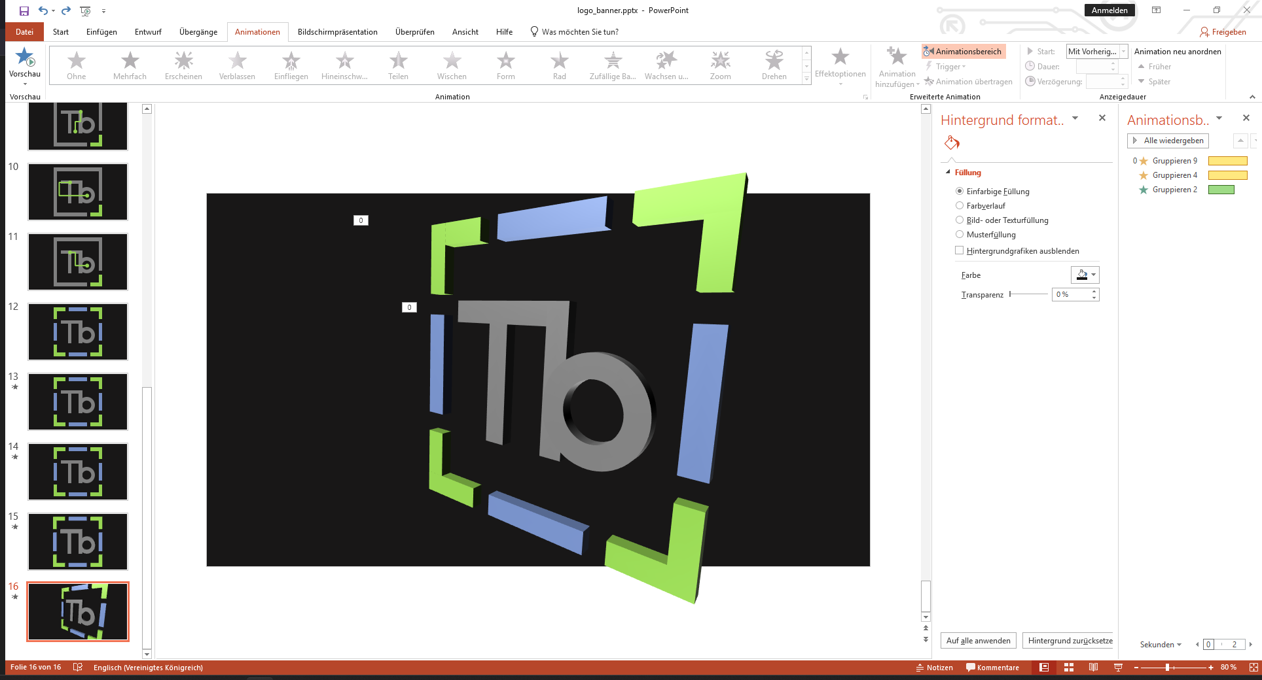Open the Bildschirmpräsentation tab
This screenshot has width=1262, height=680.
[x=337, y=32]
